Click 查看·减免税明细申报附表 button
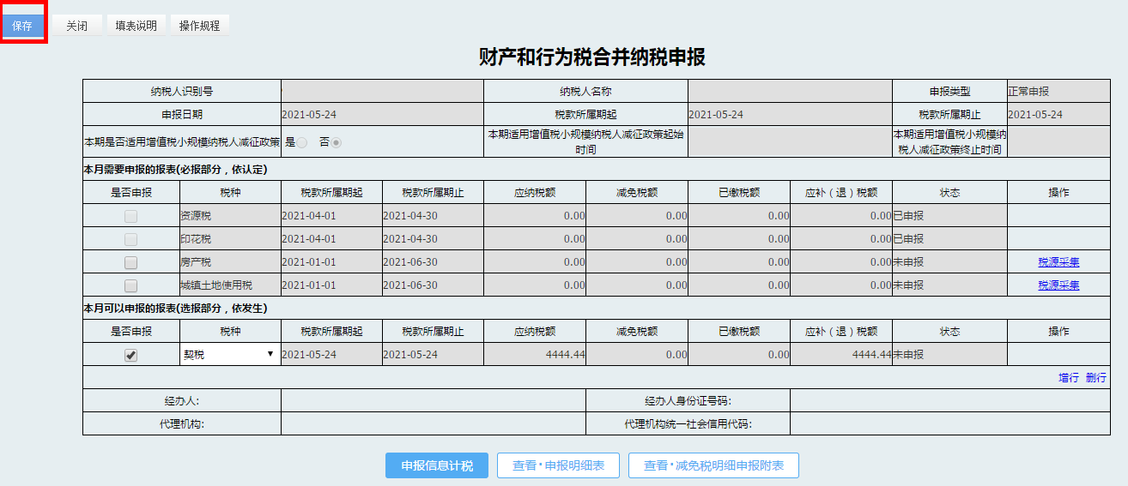The height and width of the screenshot is (486, 1128). [713, 465]
